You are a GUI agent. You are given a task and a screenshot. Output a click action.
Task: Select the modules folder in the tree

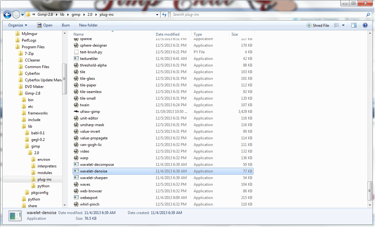click(42, 173)
